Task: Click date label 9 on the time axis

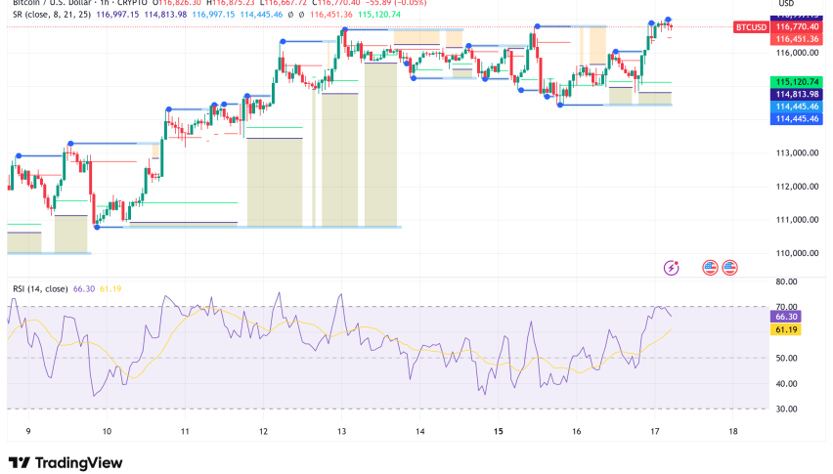Action: tap(28, 432)
